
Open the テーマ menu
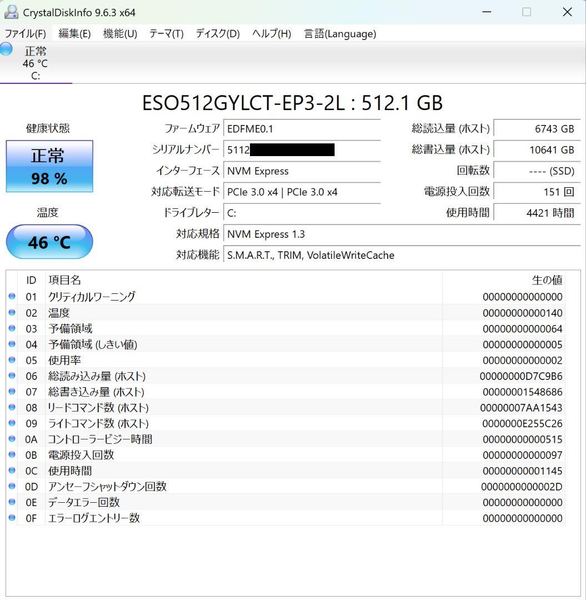(x=165, y=34)
